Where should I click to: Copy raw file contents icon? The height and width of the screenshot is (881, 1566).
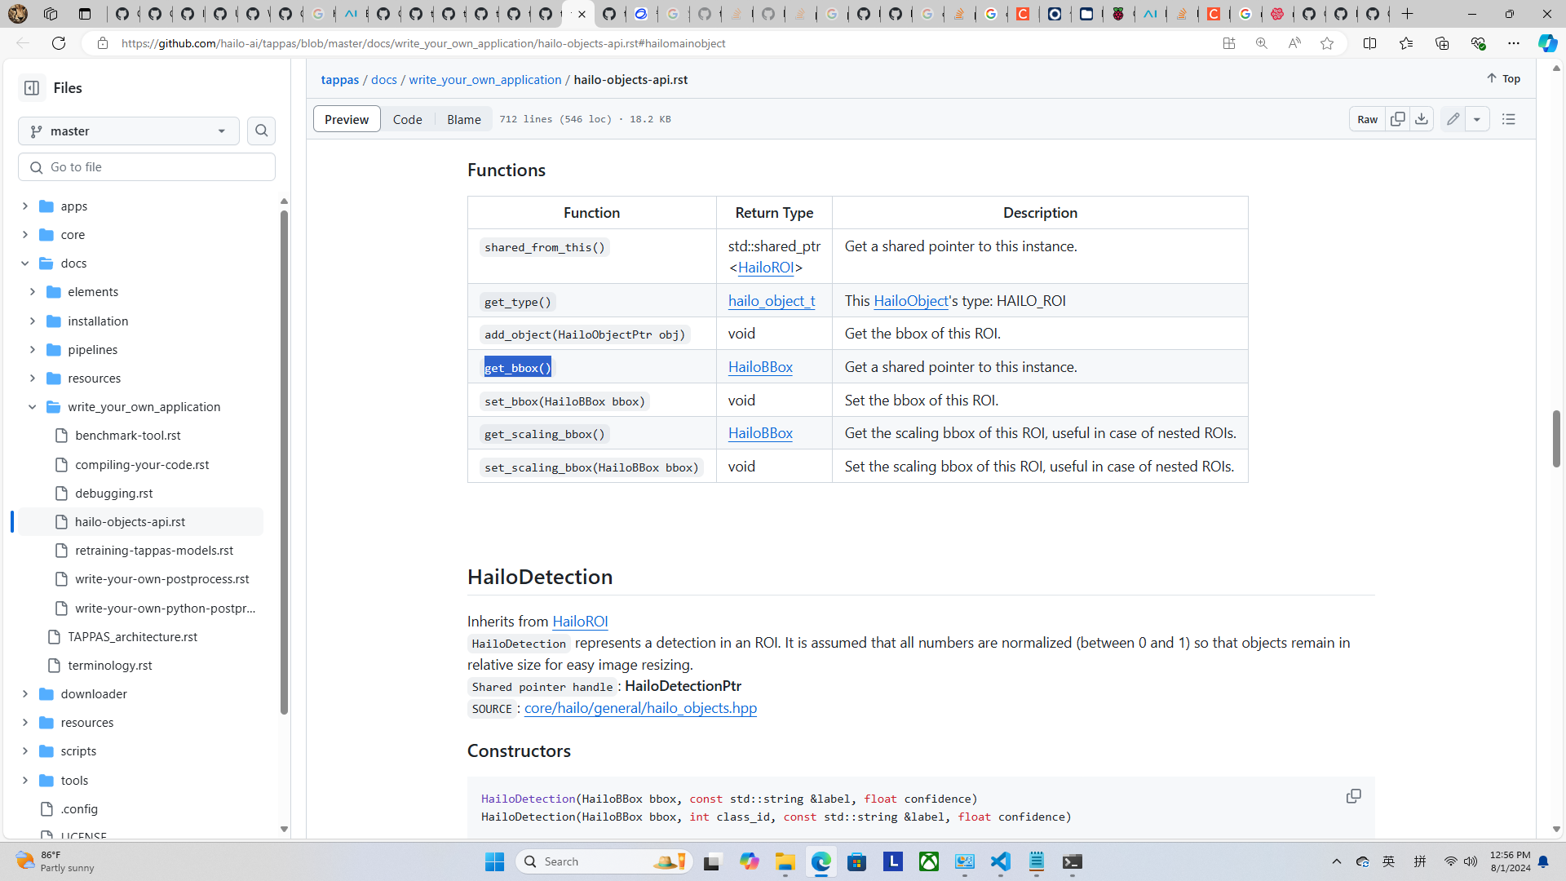tap(1397, 119)
